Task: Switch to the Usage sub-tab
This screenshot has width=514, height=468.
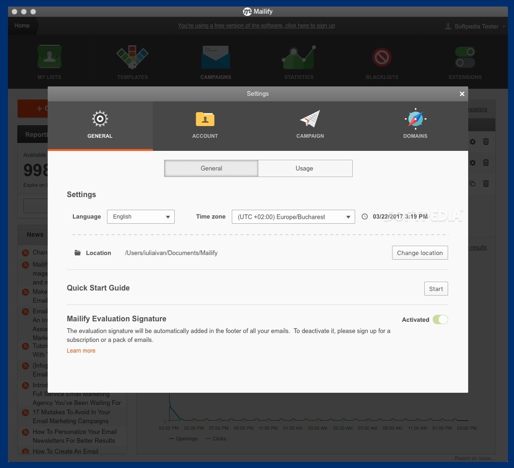Action: 305,168
